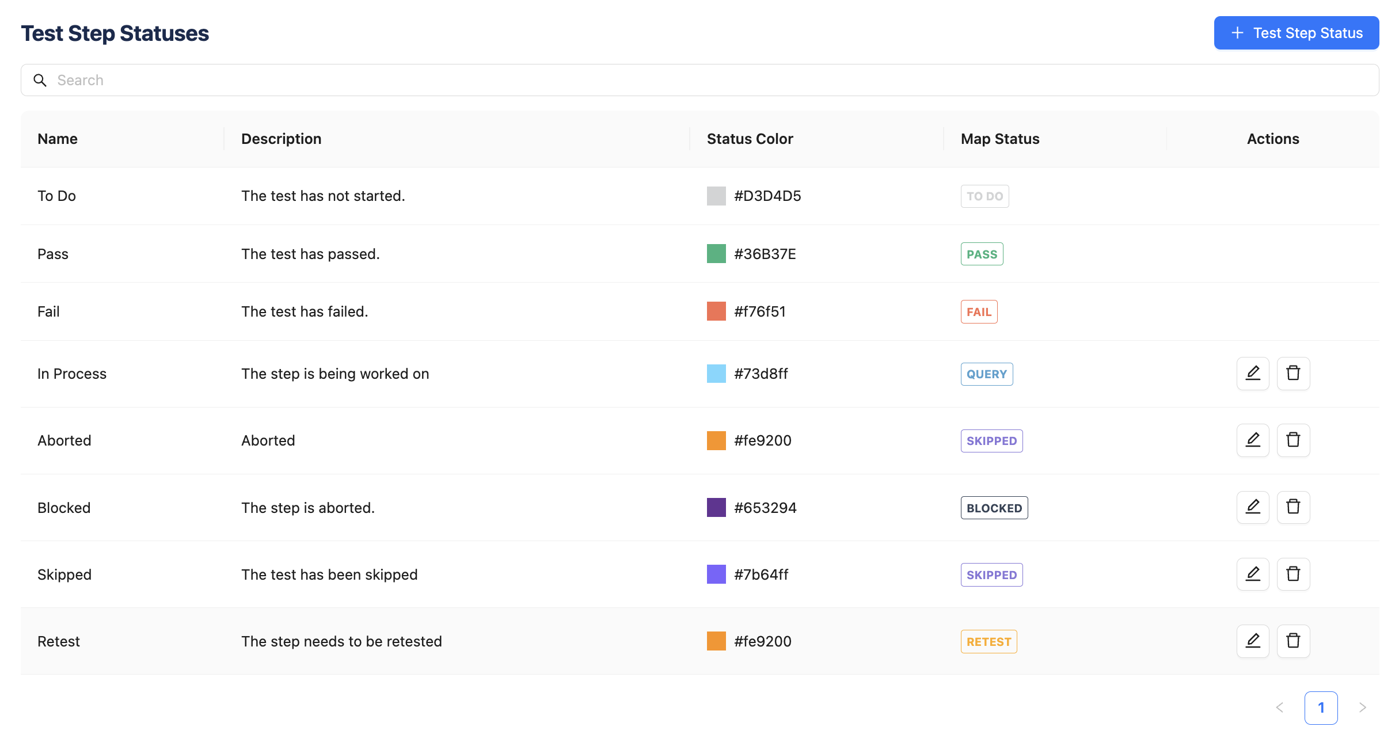The image size is (1399, 738).
Task: Click the Test Step Statuses page title
Action: 115,33
